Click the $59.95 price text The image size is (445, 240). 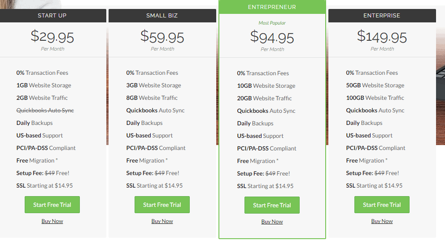point(162,37)
